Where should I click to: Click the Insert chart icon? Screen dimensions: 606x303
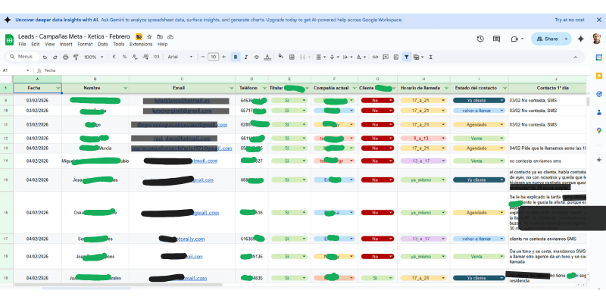click(x=395, y=58)
